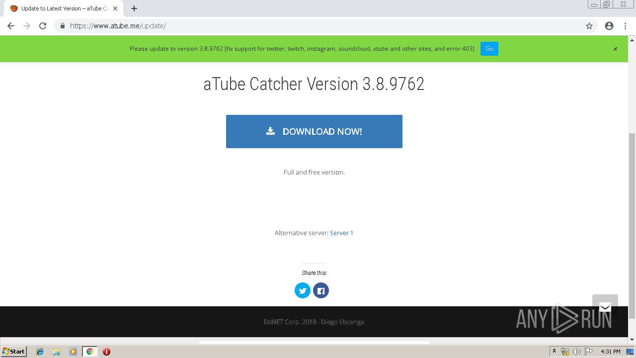Screen dimensions: 636x358
Task: Bookmark this page with the star icon
Action: click(589, 26)
